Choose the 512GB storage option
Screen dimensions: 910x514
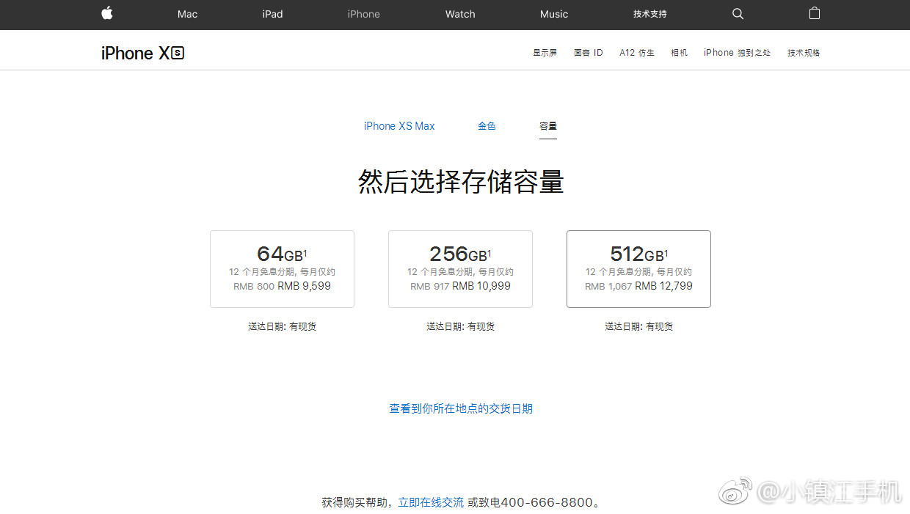[638, 269]
